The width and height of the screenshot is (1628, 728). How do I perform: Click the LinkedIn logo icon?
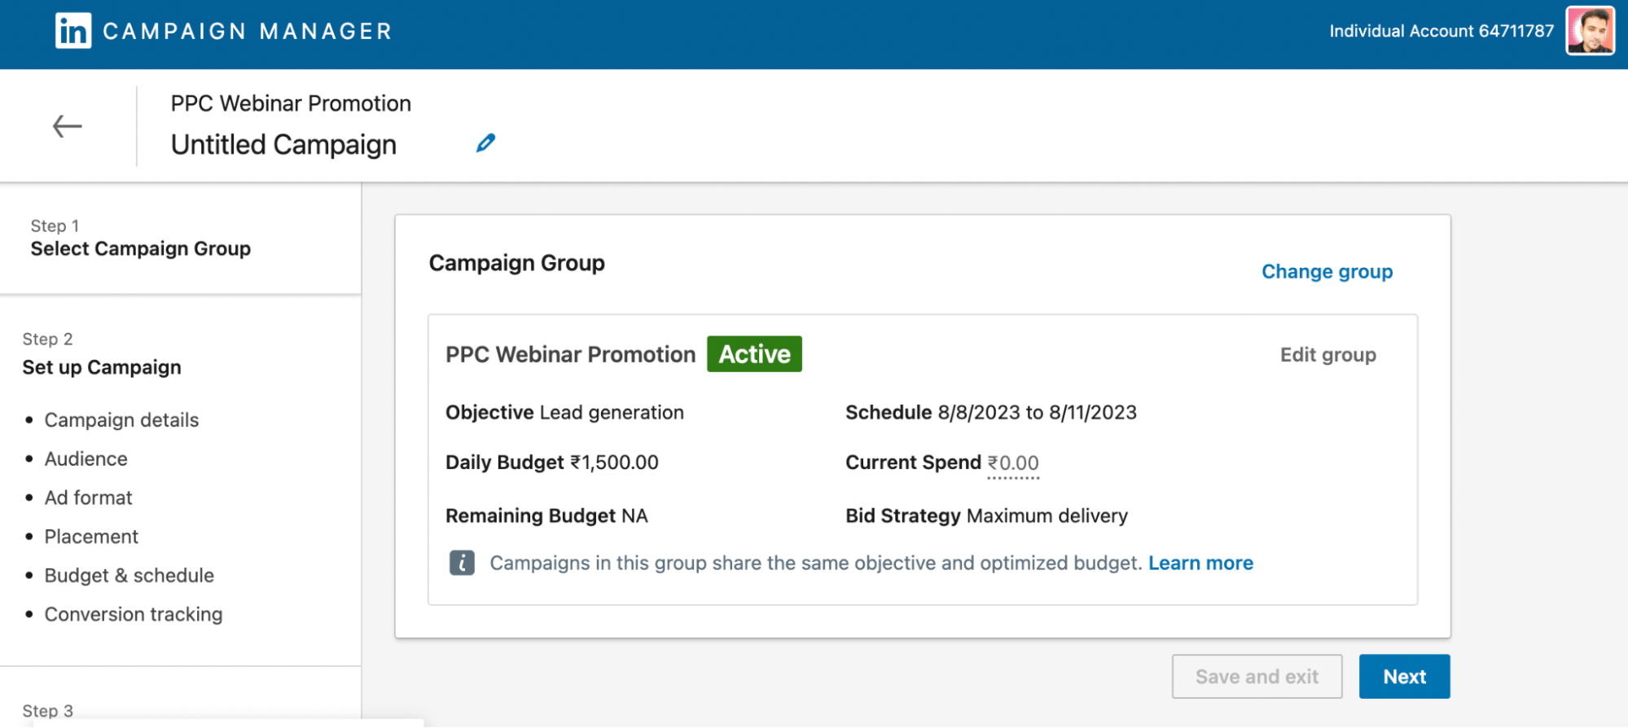[73, 32]
